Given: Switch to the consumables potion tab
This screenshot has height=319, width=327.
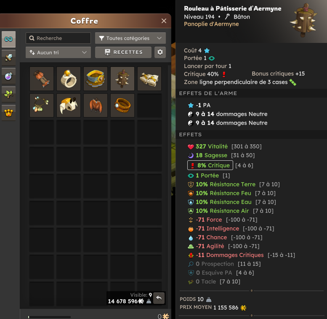Looking at the screenshot, I should (x=8, y=76).
